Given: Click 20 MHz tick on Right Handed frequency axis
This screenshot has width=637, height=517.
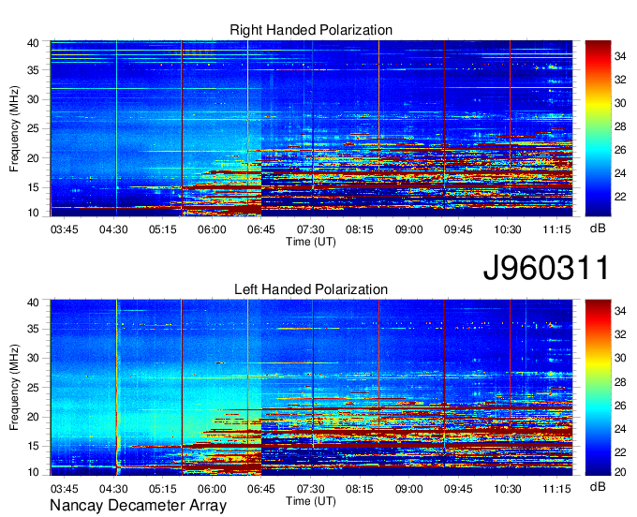Looking at the screenshot, I should point(33,158).
